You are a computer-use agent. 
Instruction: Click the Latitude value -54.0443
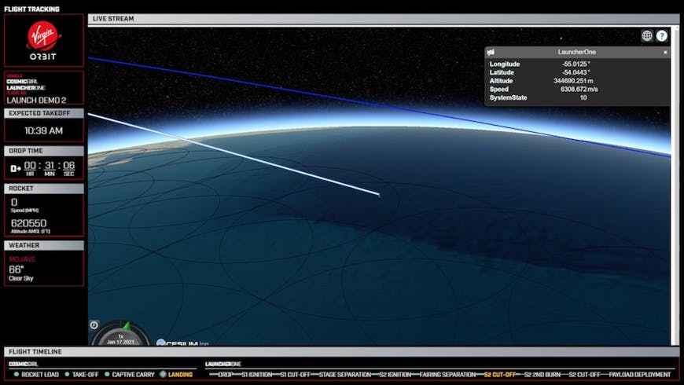576,72
